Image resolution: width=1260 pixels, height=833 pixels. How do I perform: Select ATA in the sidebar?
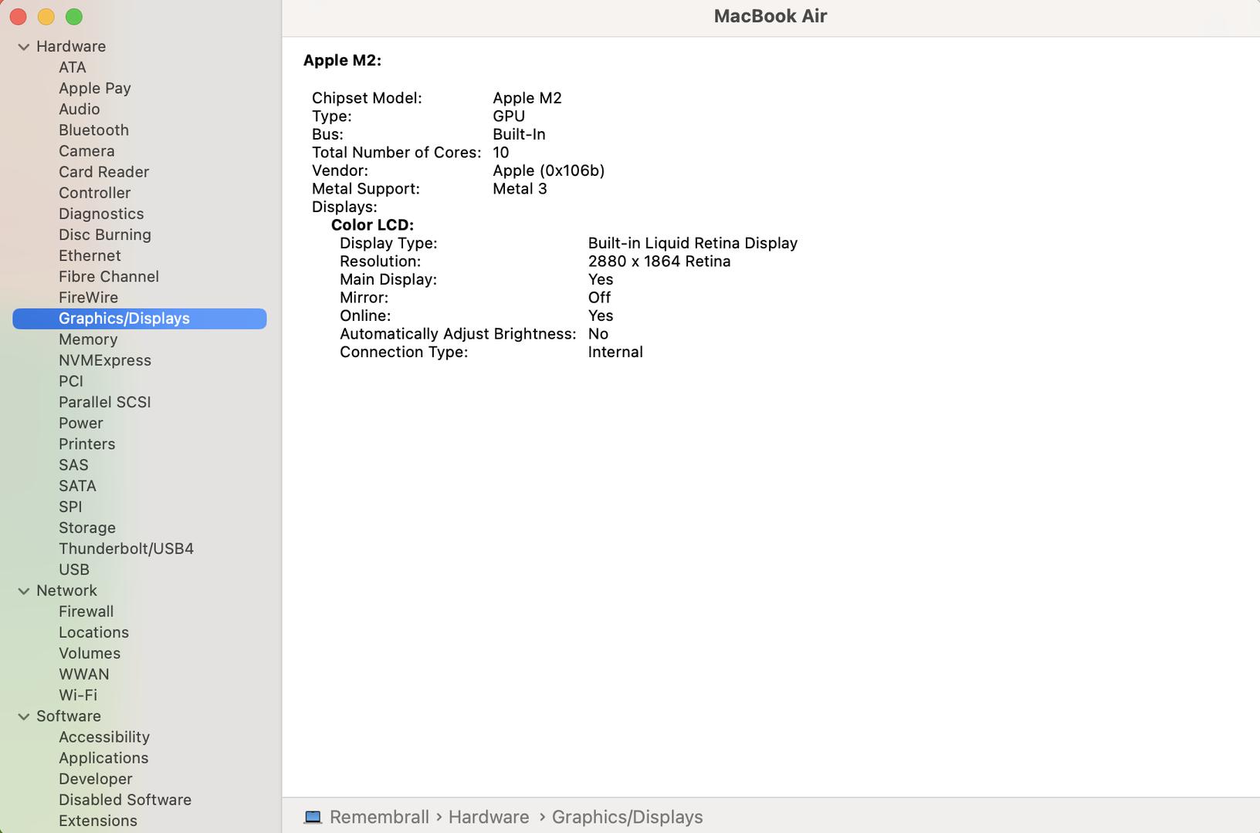[73, 67]
